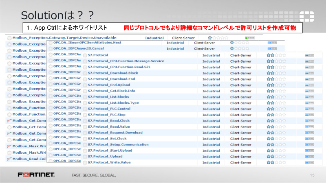Click the green popularity bar of Modbus_Exception.Gateway.Target.Device.Unavailable
The image size is (326, 183).
(x=250, y=38)
